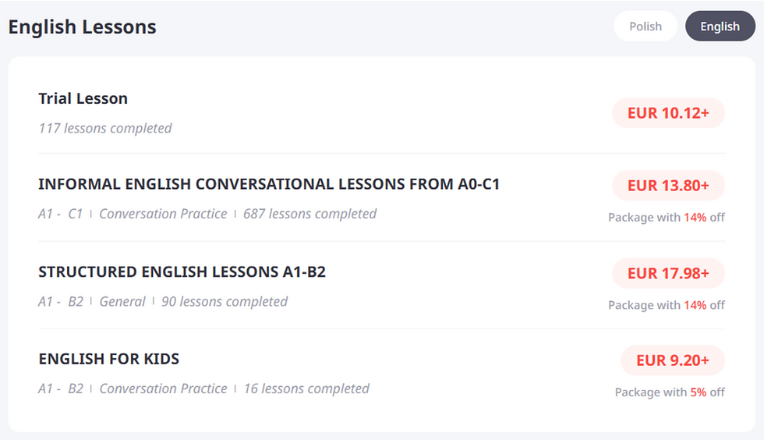Viewport: 764px width, 440px height.
Task: Click the EUR 17.98+ price button
Action: point(668,273)
